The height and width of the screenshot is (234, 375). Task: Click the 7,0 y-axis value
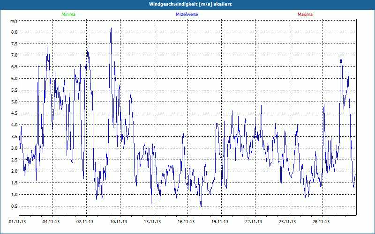[x=15, y=55]
